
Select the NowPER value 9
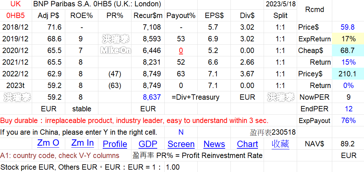point(348,97)
